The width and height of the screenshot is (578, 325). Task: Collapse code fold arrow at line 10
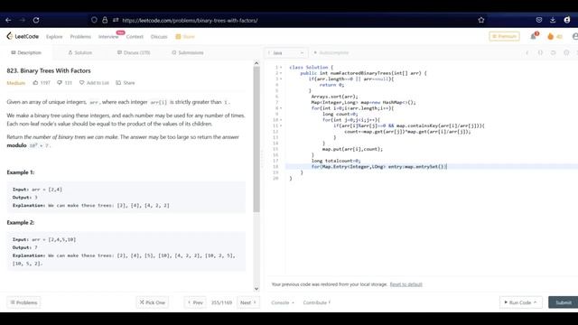tap(281, 120)
